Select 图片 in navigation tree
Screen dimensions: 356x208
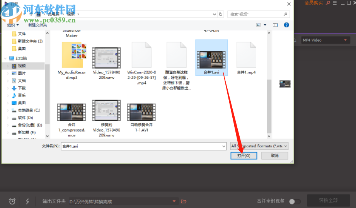point(19,73)
